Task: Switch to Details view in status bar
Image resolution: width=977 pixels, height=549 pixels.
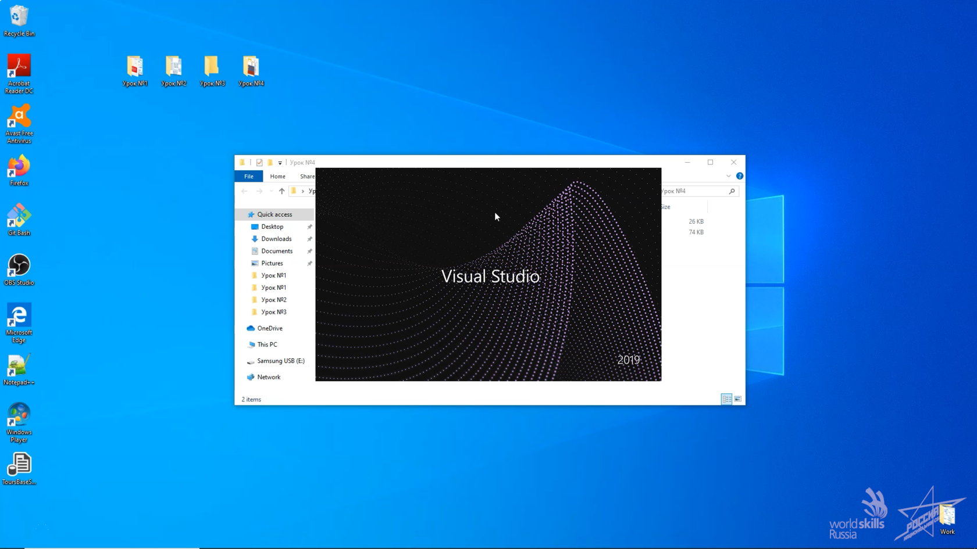Action: (726, 399)
